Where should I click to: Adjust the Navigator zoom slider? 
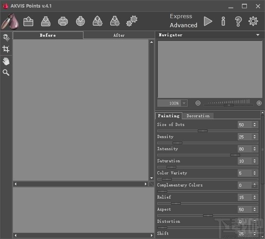228,105
